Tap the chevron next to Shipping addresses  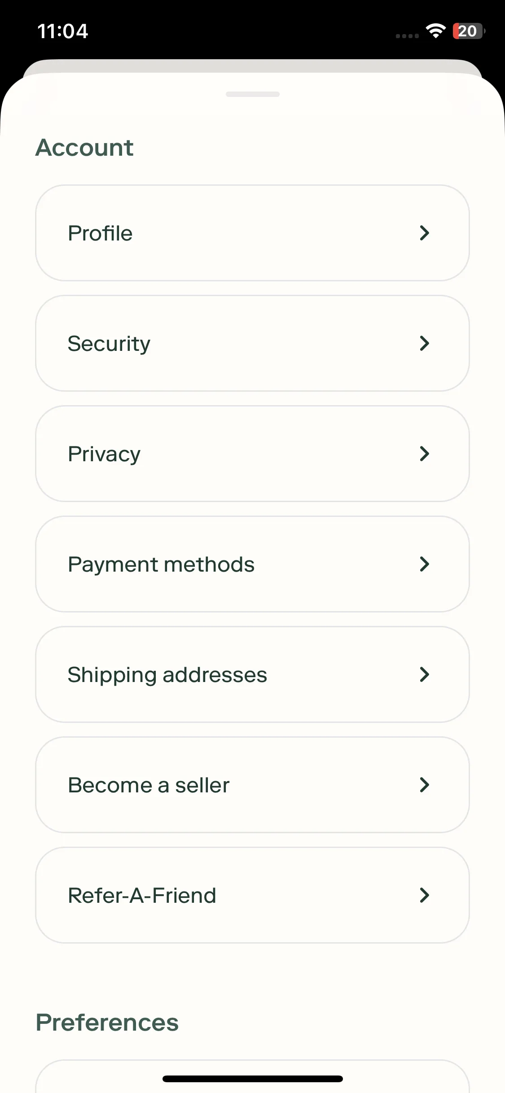click(x=424, y=674)
